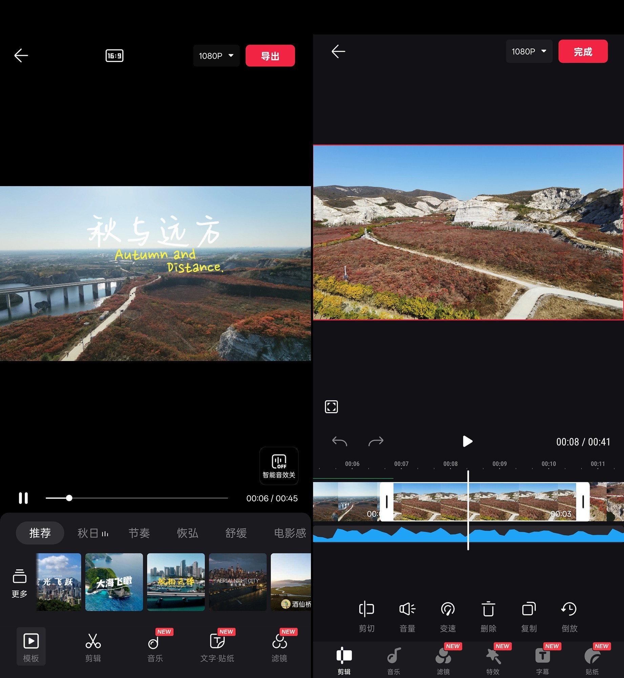Viewport: 624px width, 678px height.
Task: Toggle 智能音效 smart sound effects on
Action: point(278,466)
